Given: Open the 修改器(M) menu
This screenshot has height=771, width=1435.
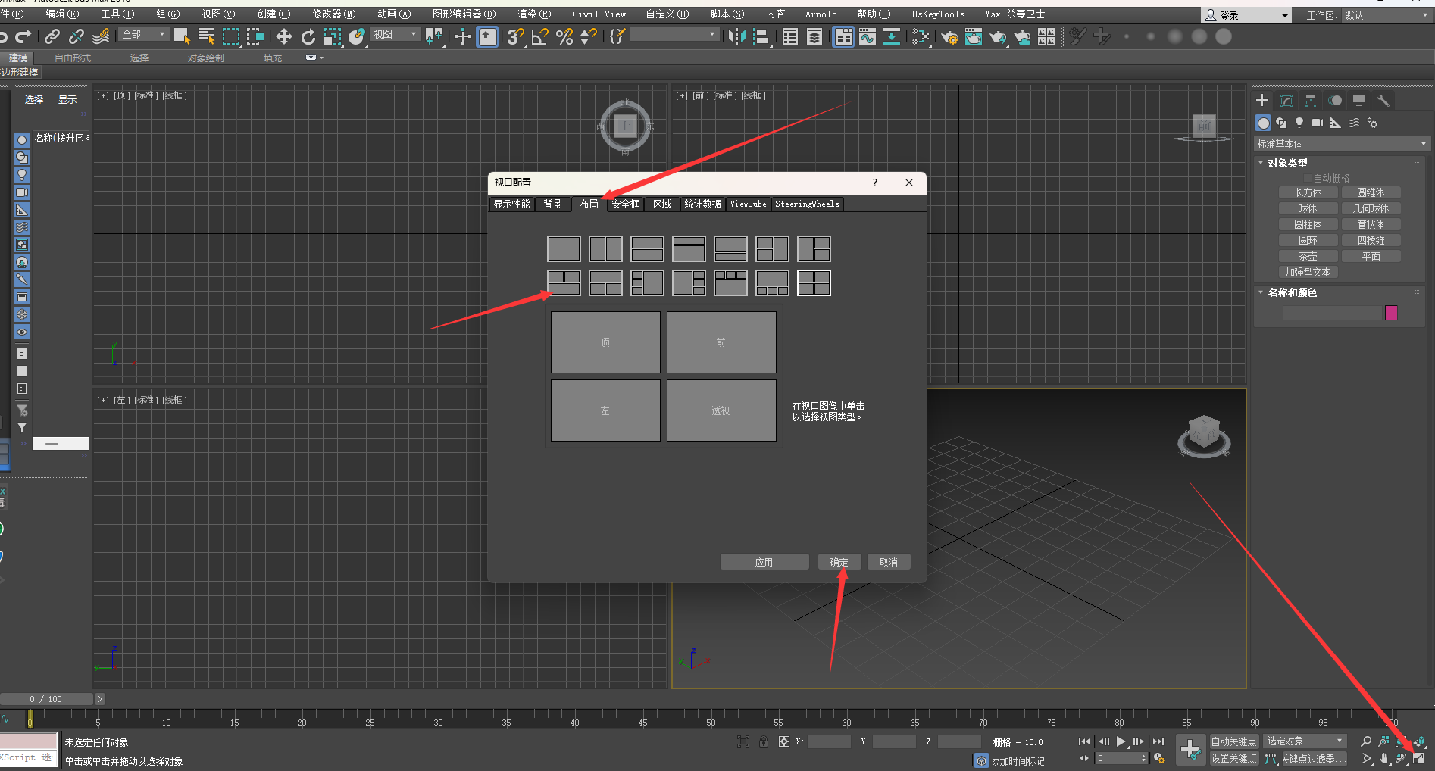Looking at the screenshot, I should pyautogui.click(x=333, y=14).
